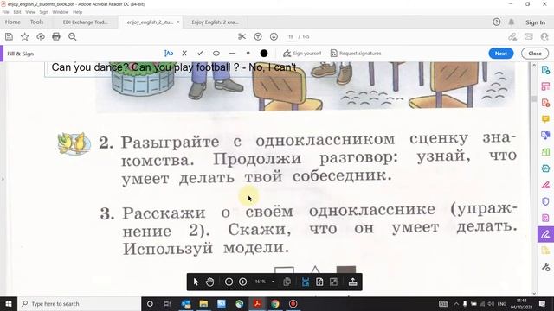Open Fill & Sign in right pane
Screen dimensions: 554x311
tap(545, 234)
